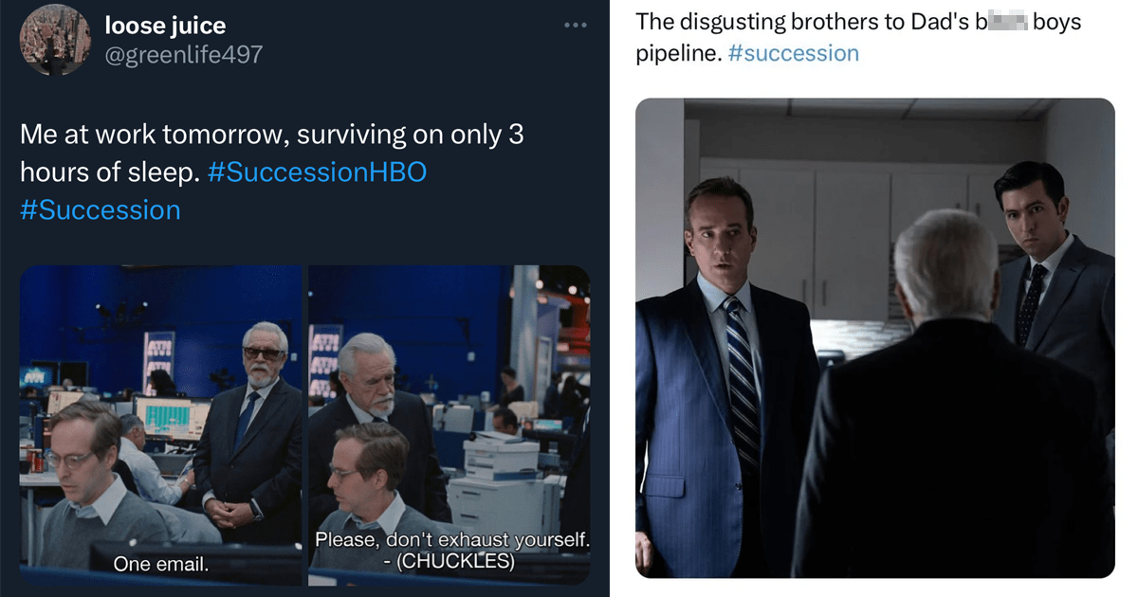Click the @greenlife497 handle
Image resolution: width=1138 pixels, height=597 pixels.
(x=183, y=54)
